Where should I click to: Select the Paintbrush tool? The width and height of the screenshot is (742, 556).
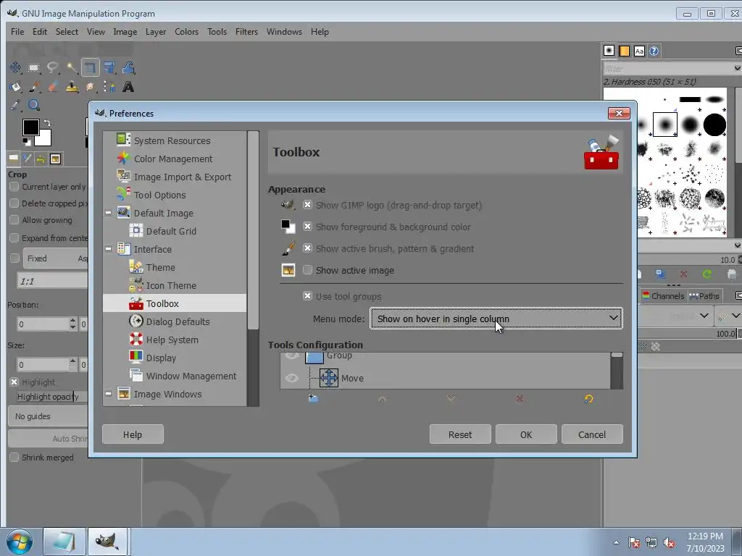click(x=33, y=87)
